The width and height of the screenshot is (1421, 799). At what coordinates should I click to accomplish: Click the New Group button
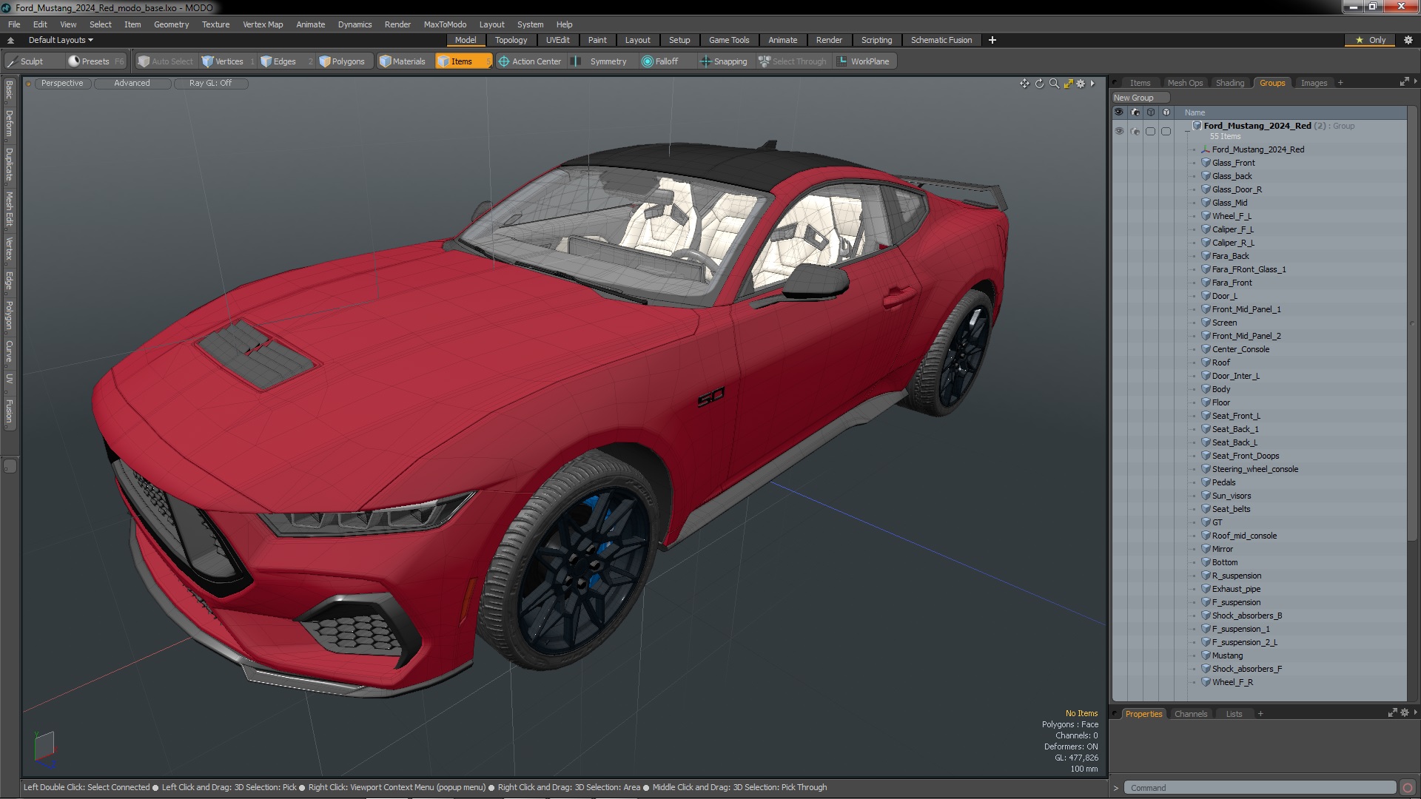point(1140,98)
